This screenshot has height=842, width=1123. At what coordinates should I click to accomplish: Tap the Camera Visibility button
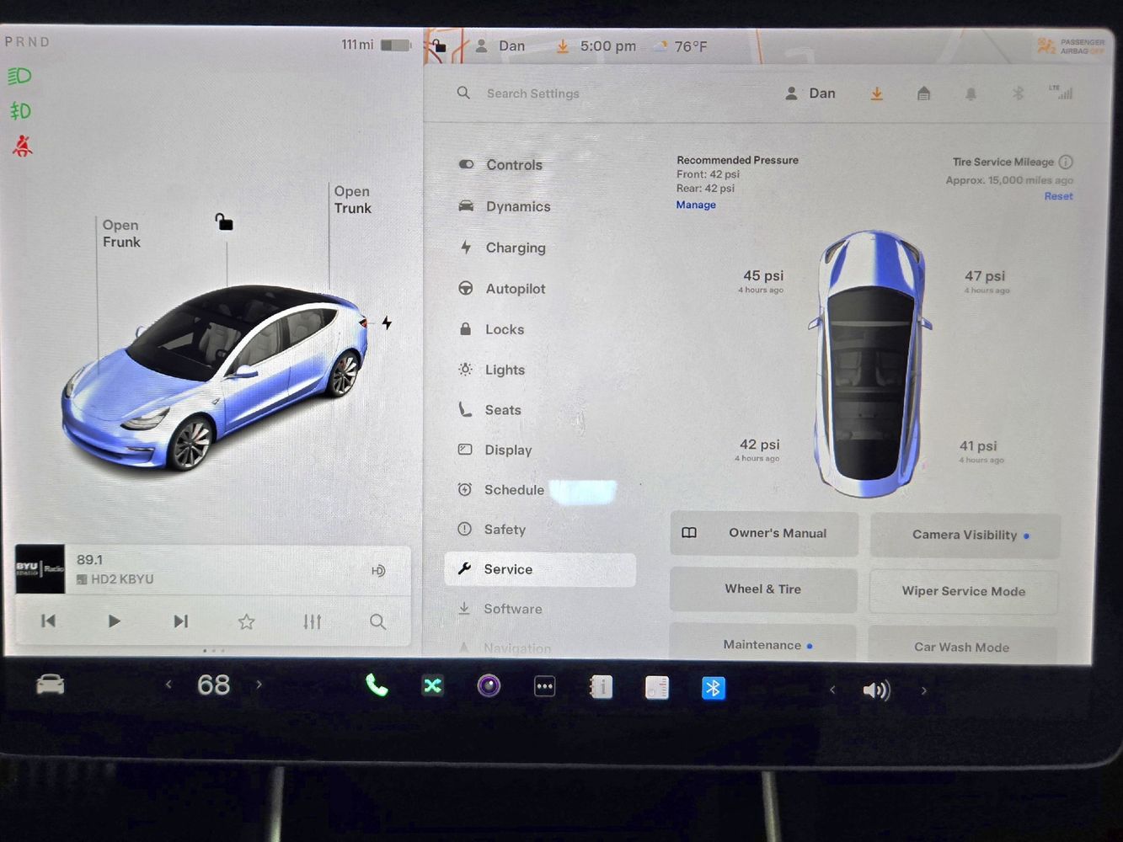[x=965, y=535]
